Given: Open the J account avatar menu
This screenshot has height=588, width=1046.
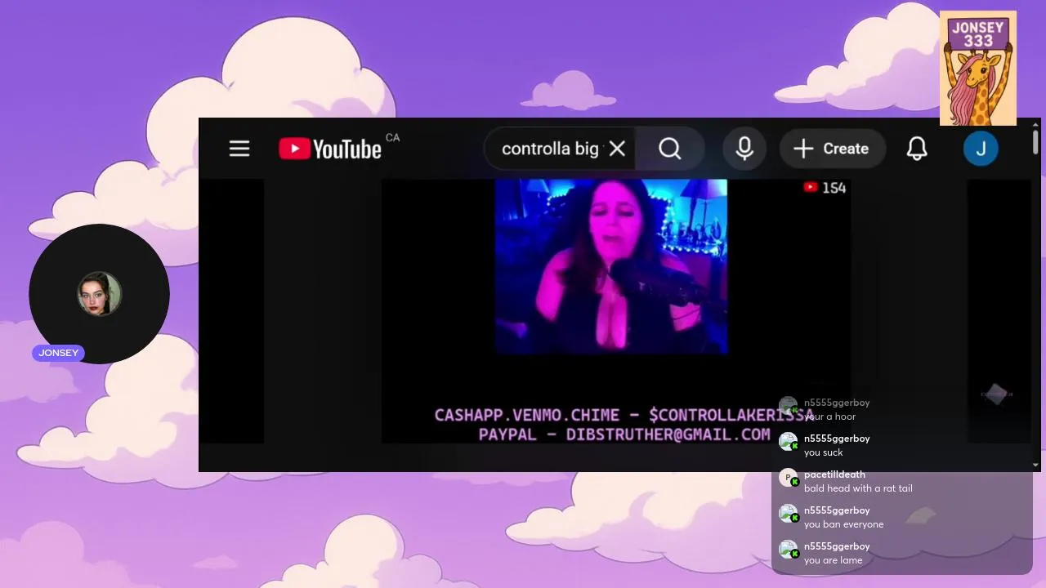Looking at the screenshot, I should pos(981,149).
